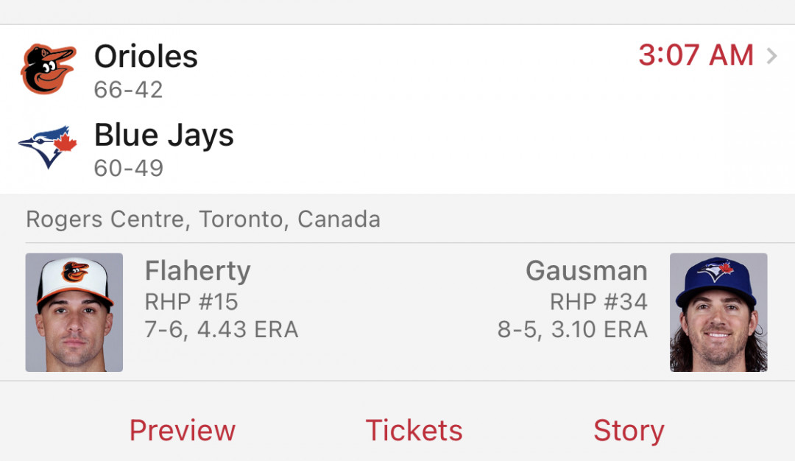Tap the Orioles team logo
The image size is (795, 461).
[x=48, y=69]
